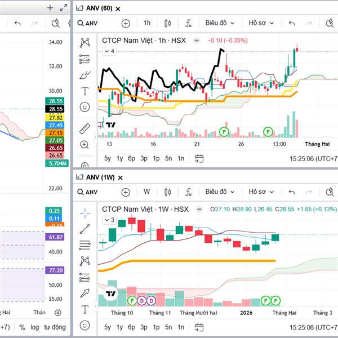This screenshot has width=338, height=338.
Task: Select 1y range in ANV (60)
Action: (x=119, y=158)
